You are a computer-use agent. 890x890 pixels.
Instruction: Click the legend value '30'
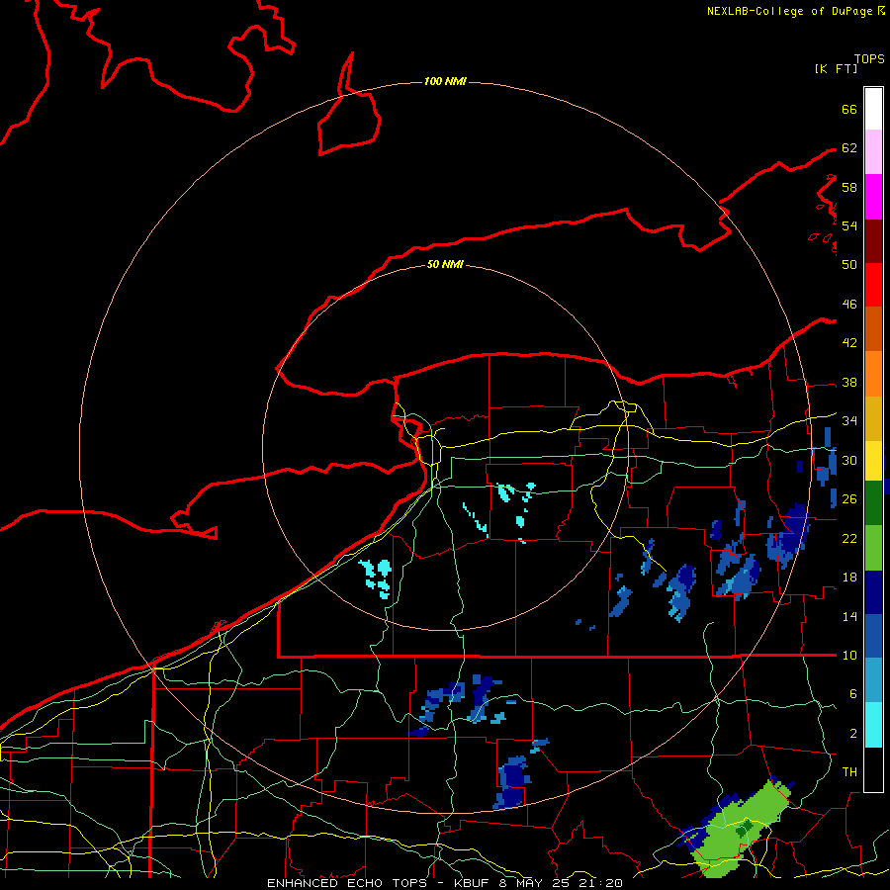(849, 460)
